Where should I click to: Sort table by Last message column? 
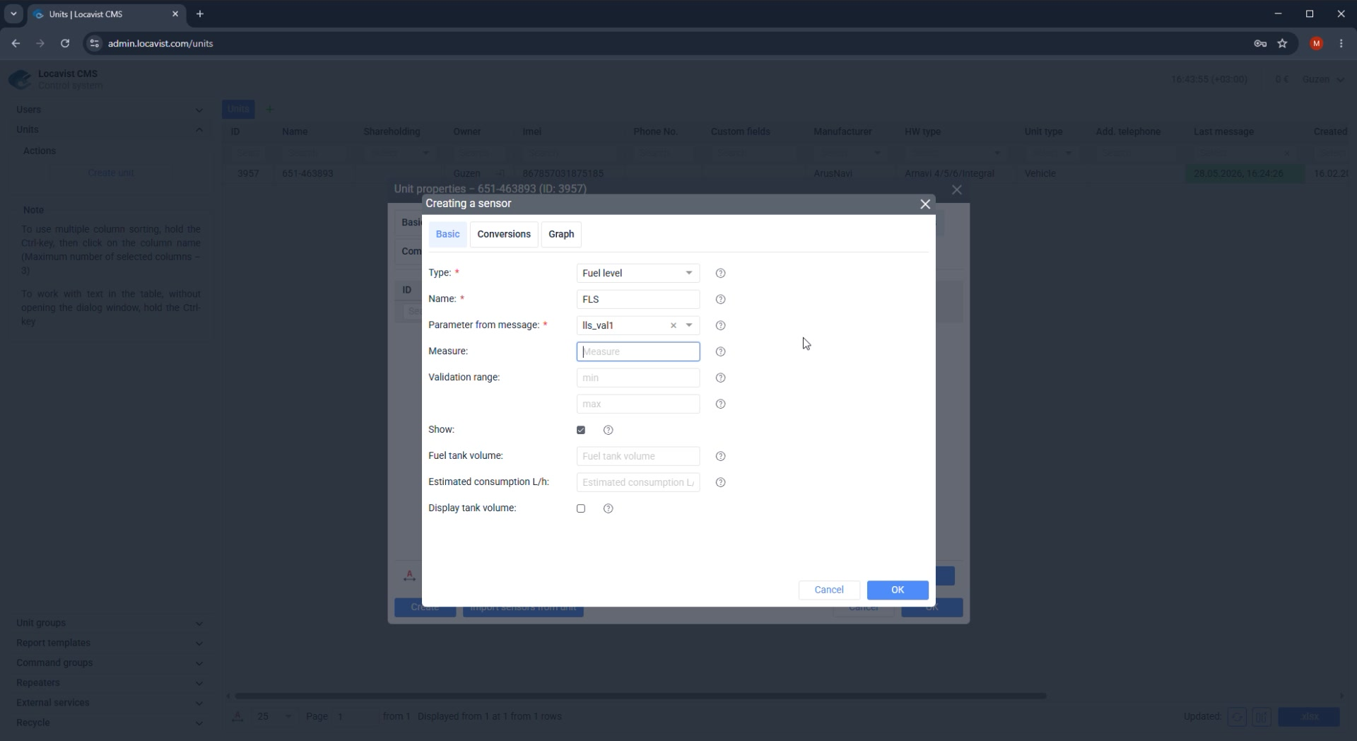pos(1223,132)
